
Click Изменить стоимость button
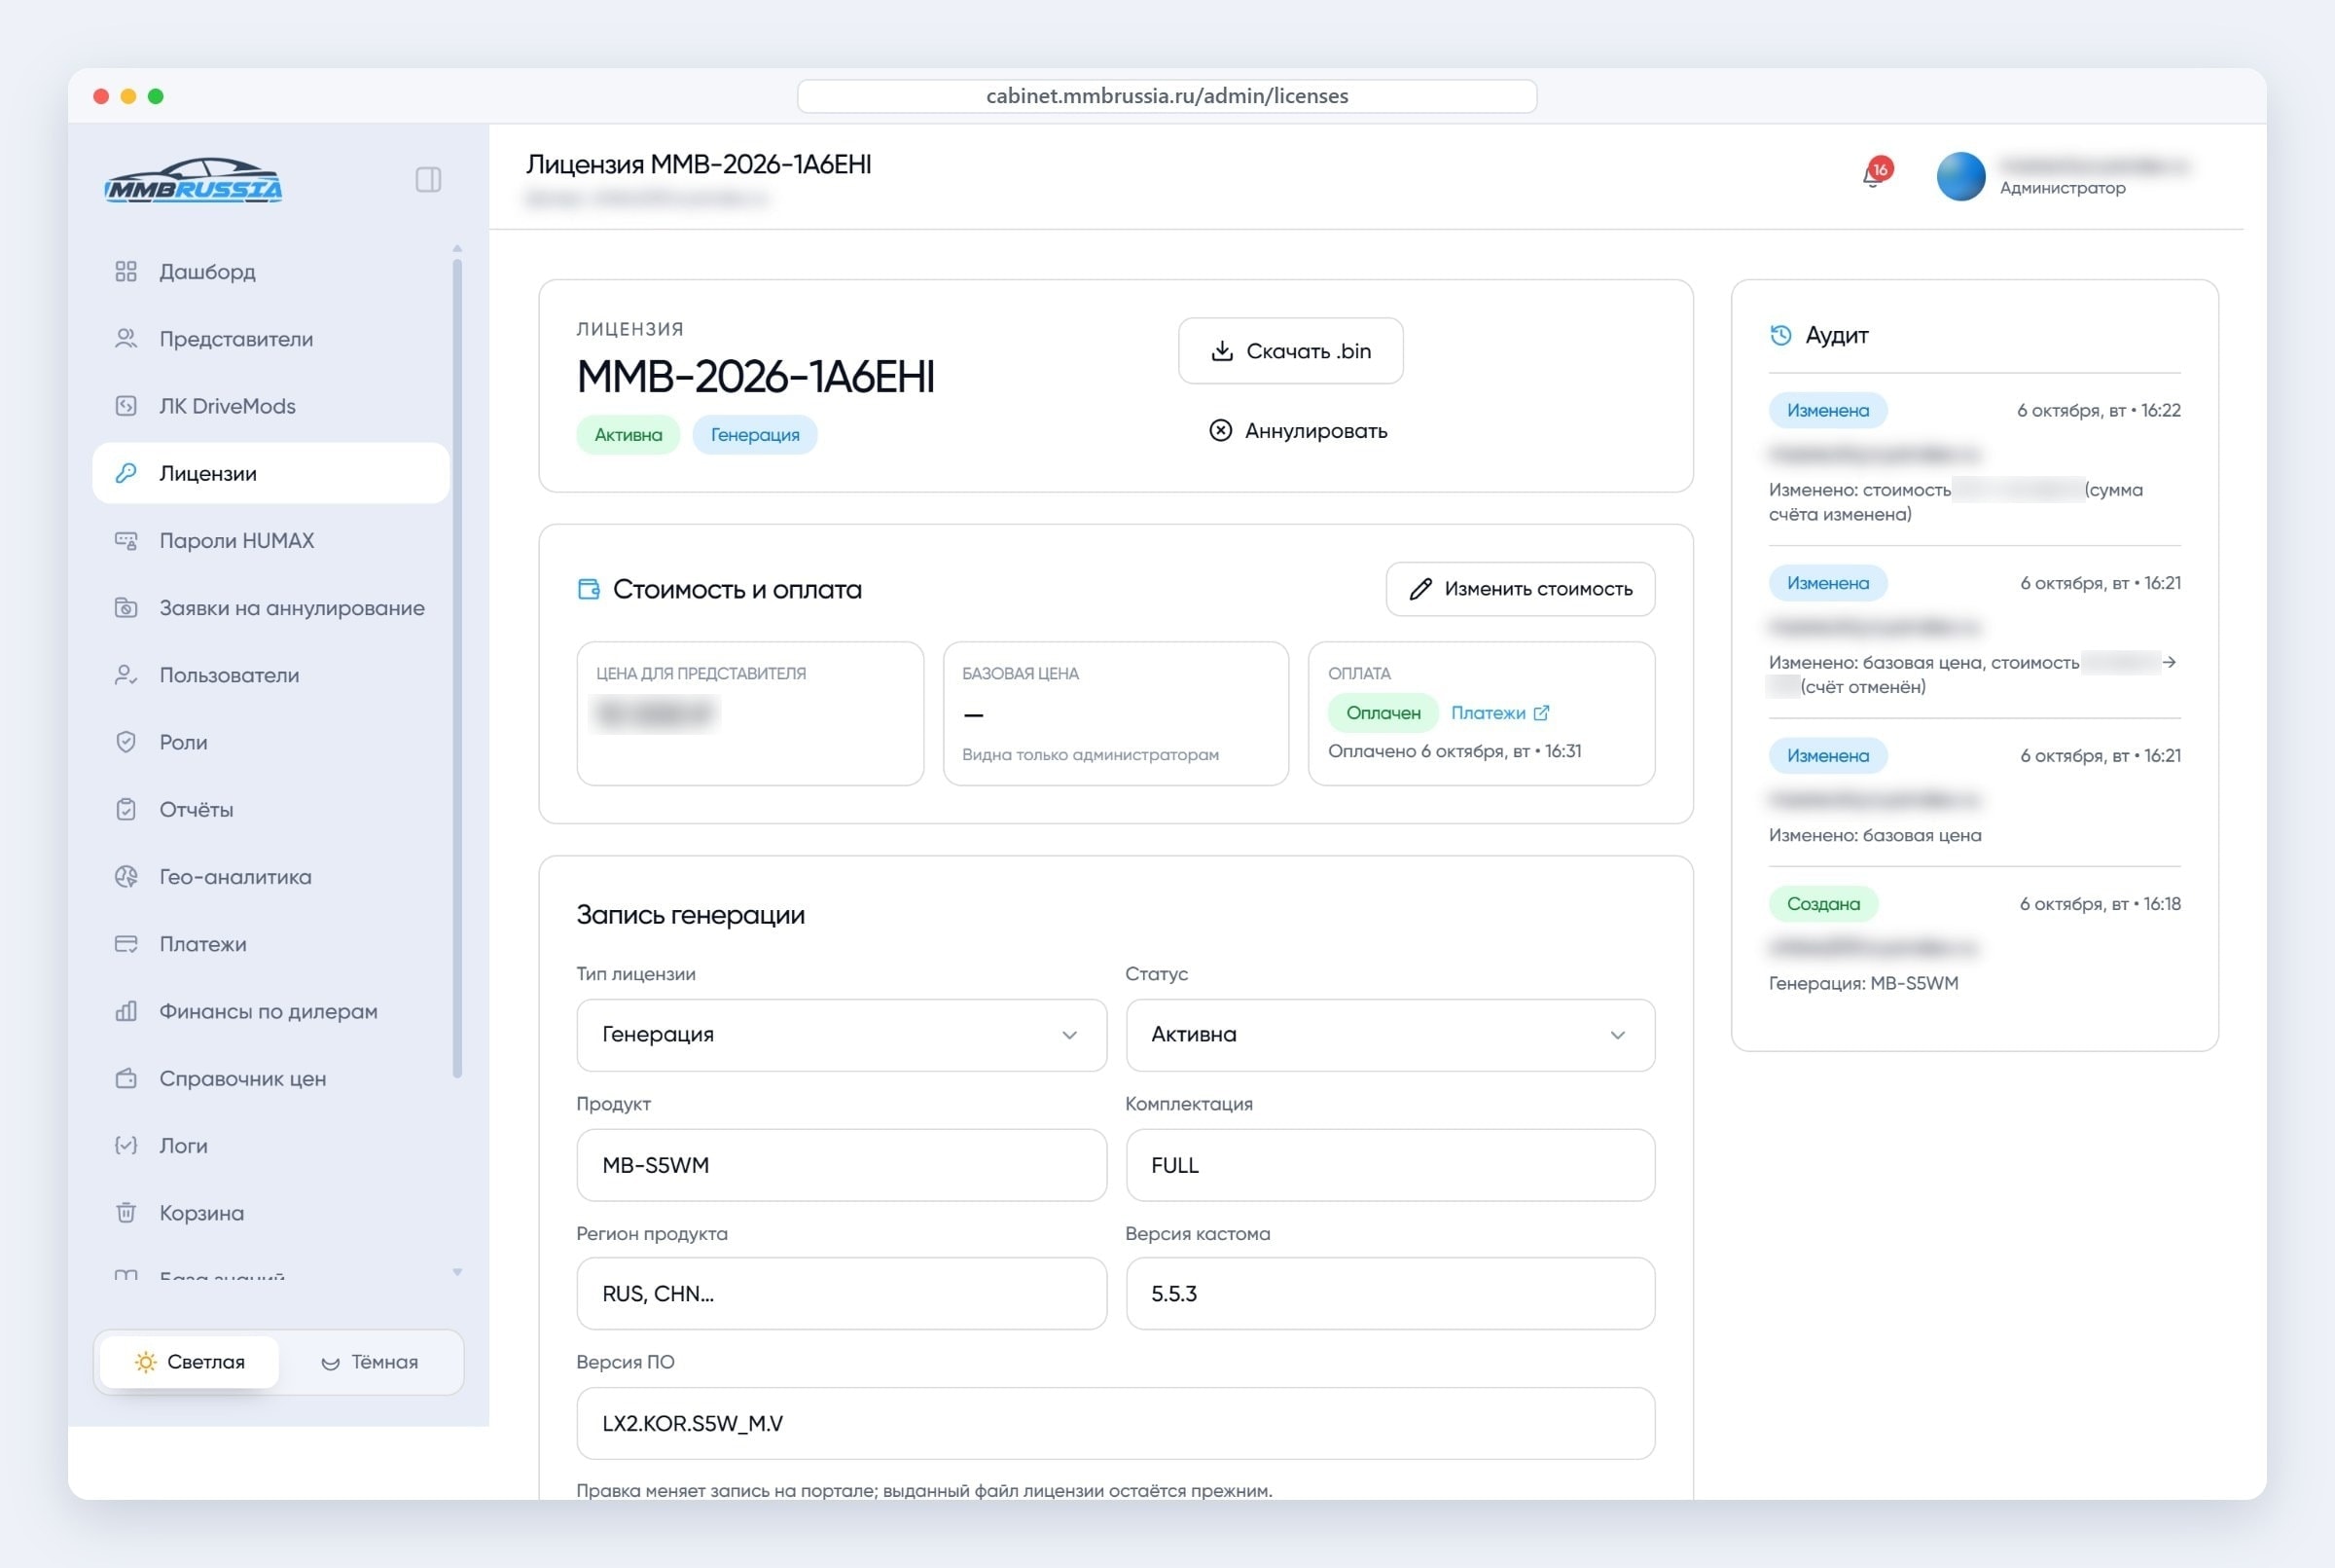pyautogui.click(x=1520, y=589)
